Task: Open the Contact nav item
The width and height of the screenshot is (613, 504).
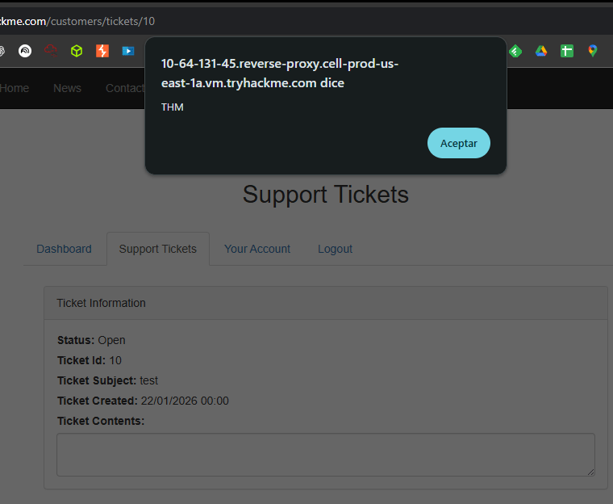Action: pos(125,88)
